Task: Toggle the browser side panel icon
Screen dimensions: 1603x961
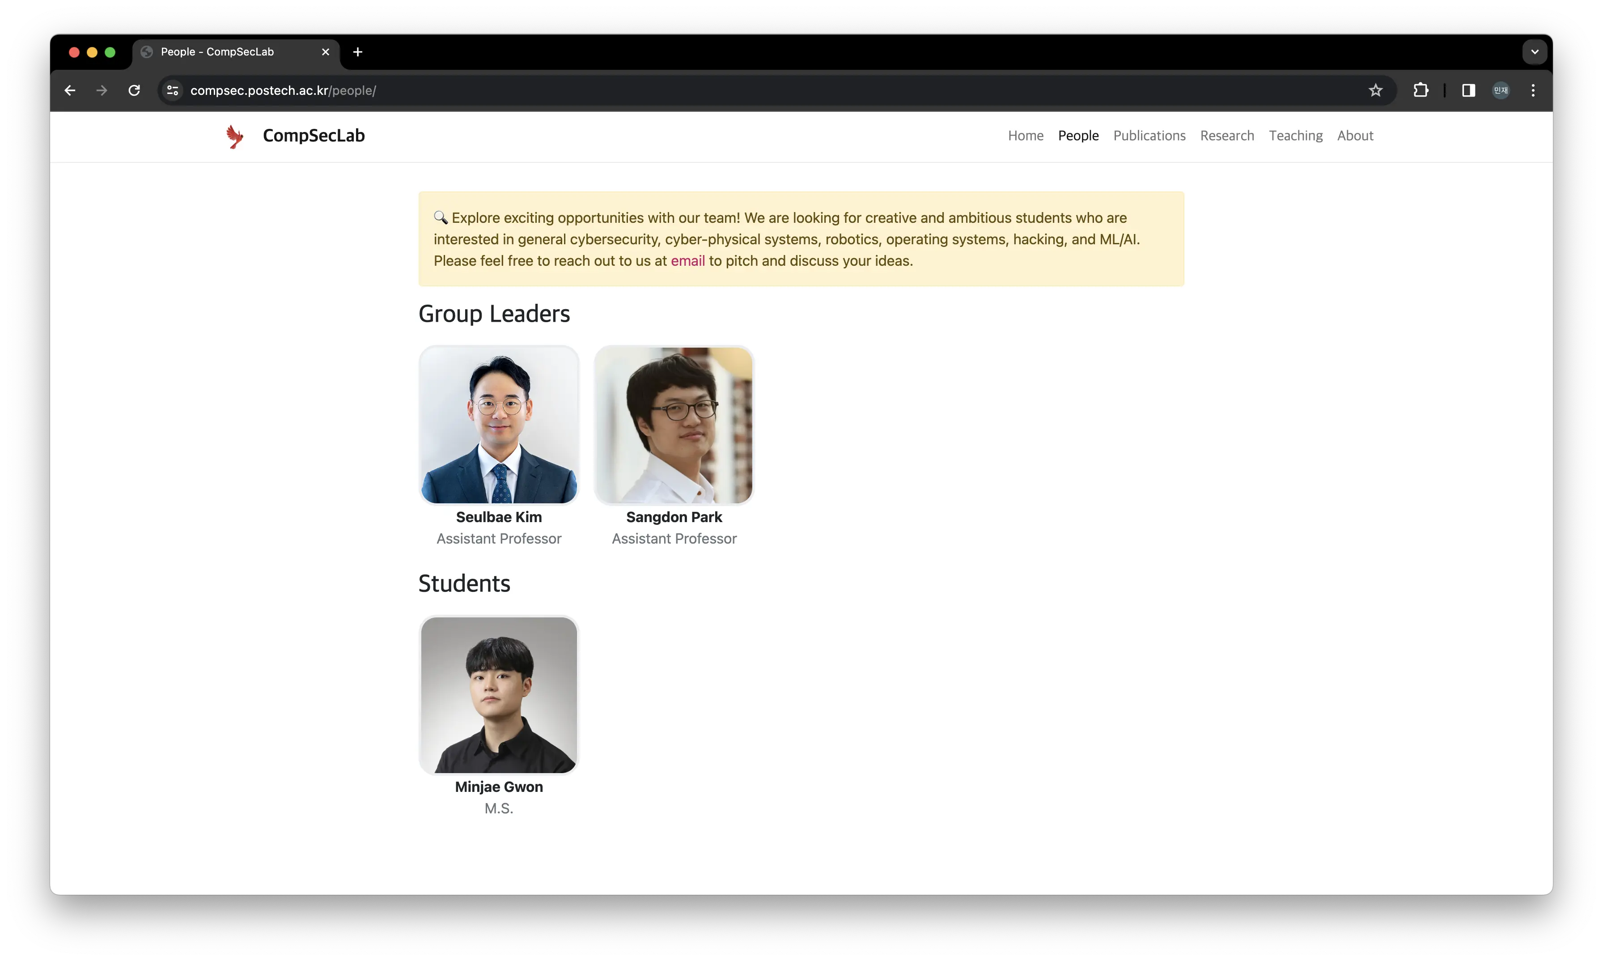Action: [x=1468, y=91]
